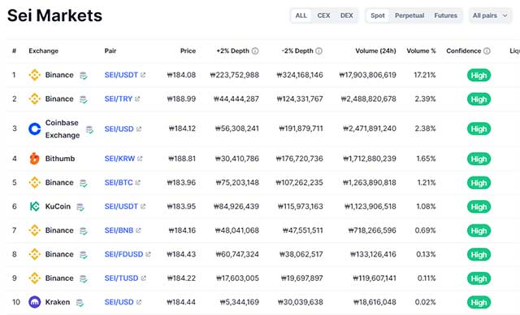
Task: Click the Binance logo in SEI/TRY row
Action: (x=34, y=99)
